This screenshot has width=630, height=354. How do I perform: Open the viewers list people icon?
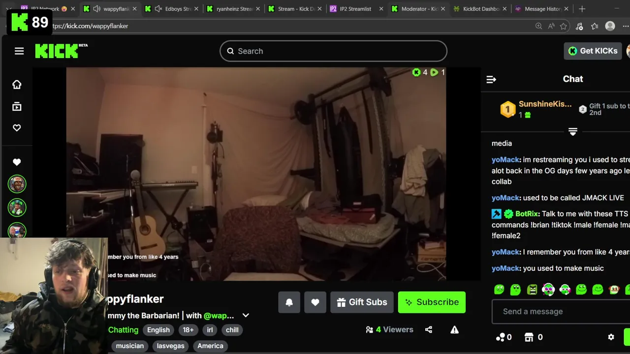tap(370, 330)
